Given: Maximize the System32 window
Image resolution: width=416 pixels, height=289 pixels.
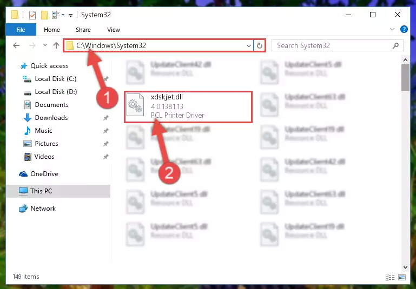Looking at the screenshot, I should tap(373, 15).
